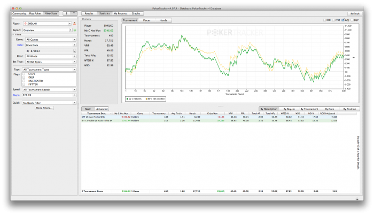This screenshot has width=374, height=215.
Task: Toggle the ITM graph checkbox
Action: coord(334,20)
